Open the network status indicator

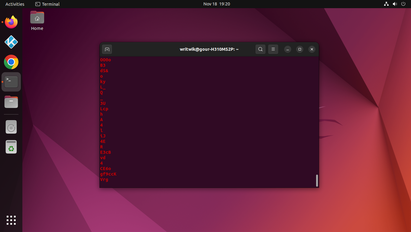(x=386, y=4)
